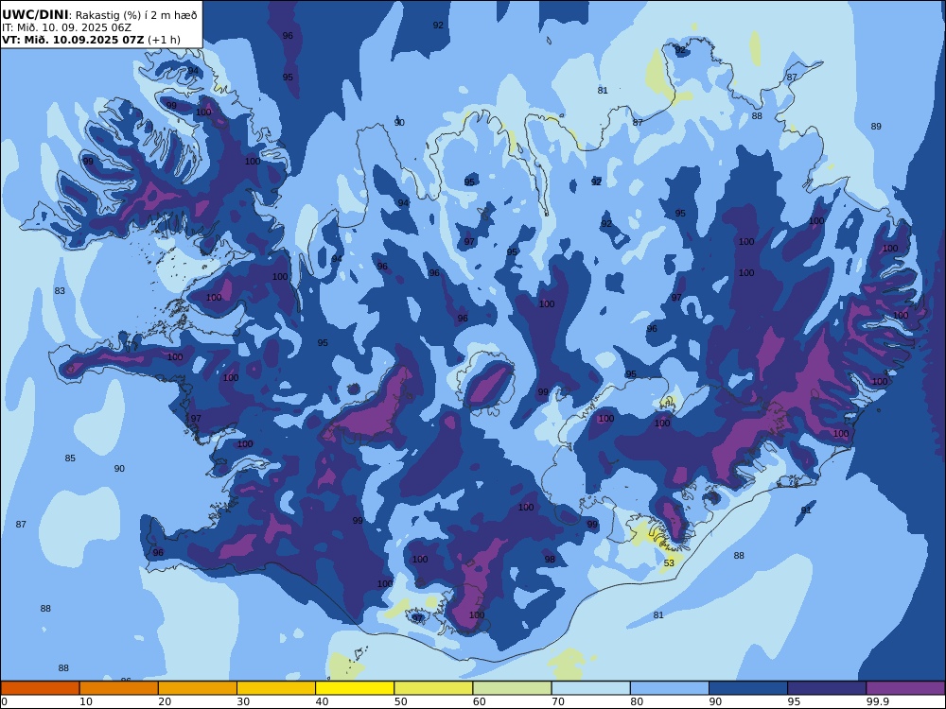Select the dark blue 90–95 legend swatch
Image resolution: width=946 pixels, height=709 pixels.
click(x=748, y=688)
